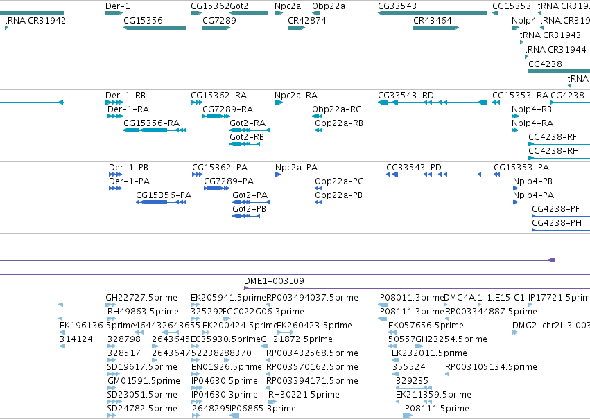Click the CG7289-RA transcript glyph

[x=216, y=116]
